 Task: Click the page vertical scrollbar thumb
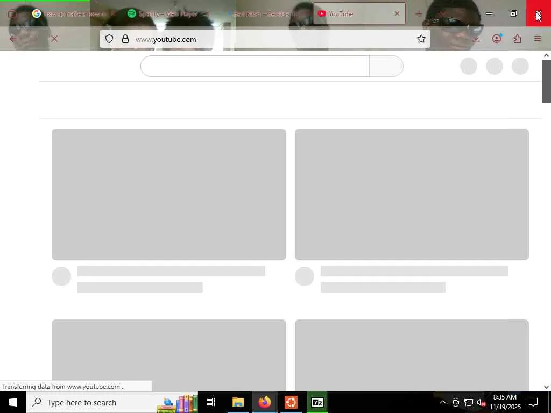pos(546,82)
